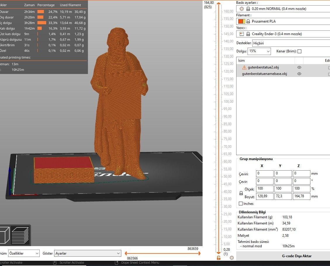
Task: Click the Used filament column header
Action: coord(70,5)
